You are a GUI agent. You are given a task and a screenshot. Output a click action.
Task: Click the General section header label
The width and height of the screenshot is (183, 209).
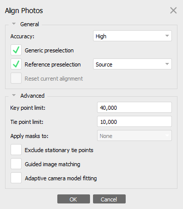pyautogui.click(x=30, y=24)
